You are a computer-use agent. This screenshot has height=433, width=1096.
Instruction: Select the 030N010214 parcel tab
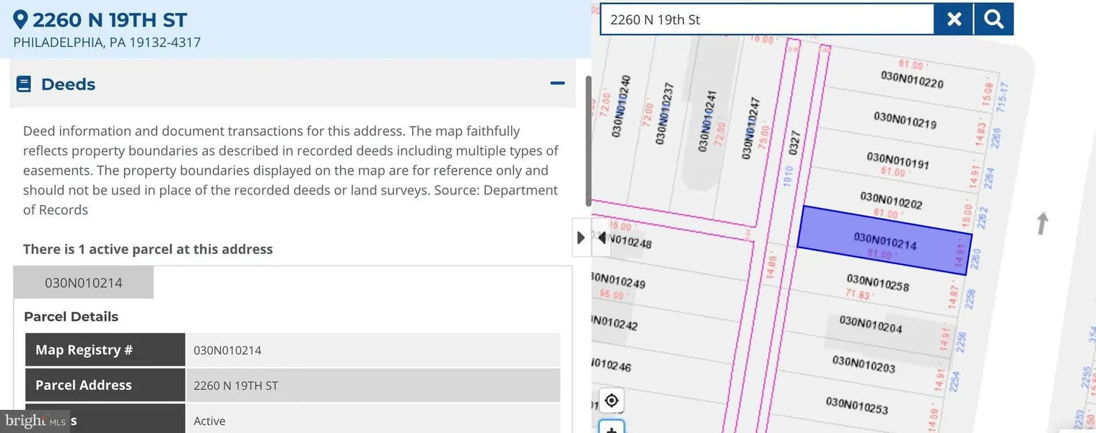(x=84, y=283)
